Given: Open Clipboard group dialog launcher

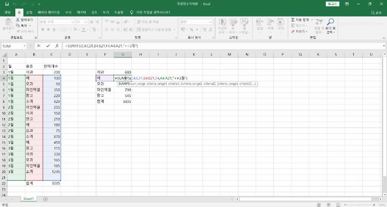Looking at the screenshot, I should (x=36, y=38).
